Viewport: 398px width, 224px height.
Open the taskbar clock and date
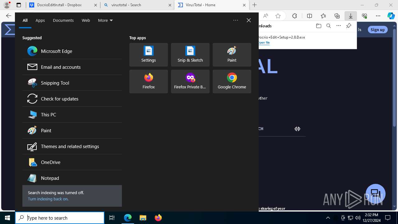[372, 218]
